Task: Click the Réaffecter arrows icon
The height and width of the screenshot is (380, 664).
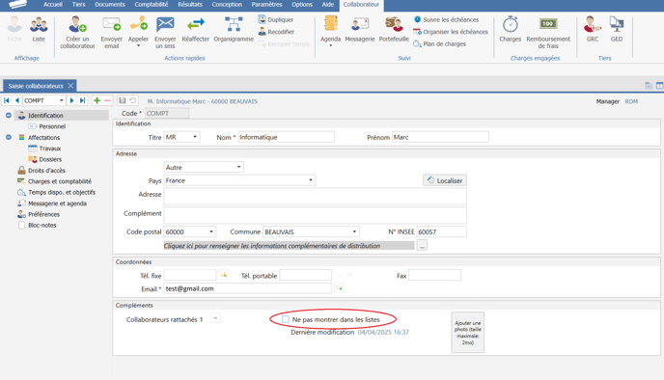Action: (196, 24)
